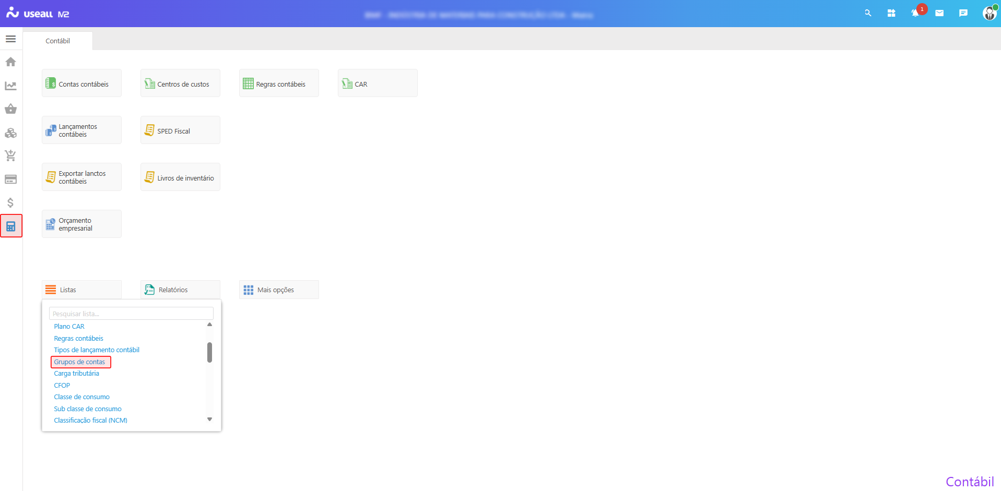Click the Pesquisar lista search field
Screen dimensions: 1001x491
pyautogui.click(x=131, y=314)
